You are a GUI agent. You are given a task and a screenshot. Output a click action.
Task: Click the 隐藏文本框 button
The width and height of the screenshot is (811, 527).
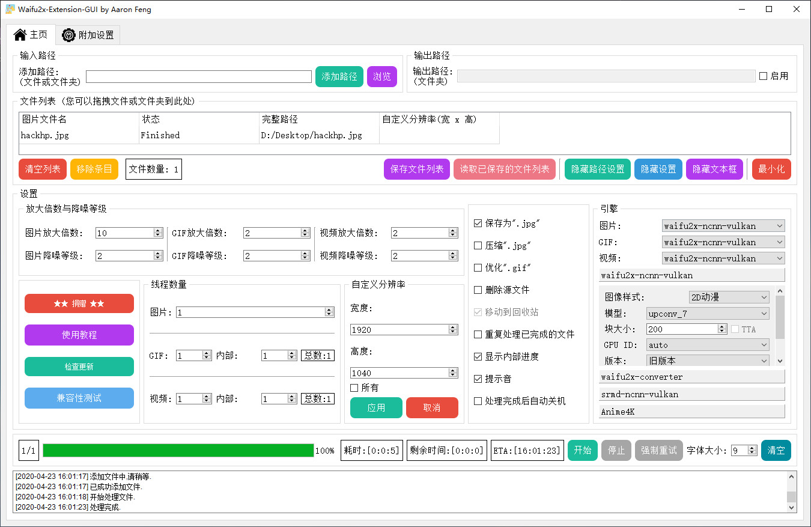click(x=715, y=169)
